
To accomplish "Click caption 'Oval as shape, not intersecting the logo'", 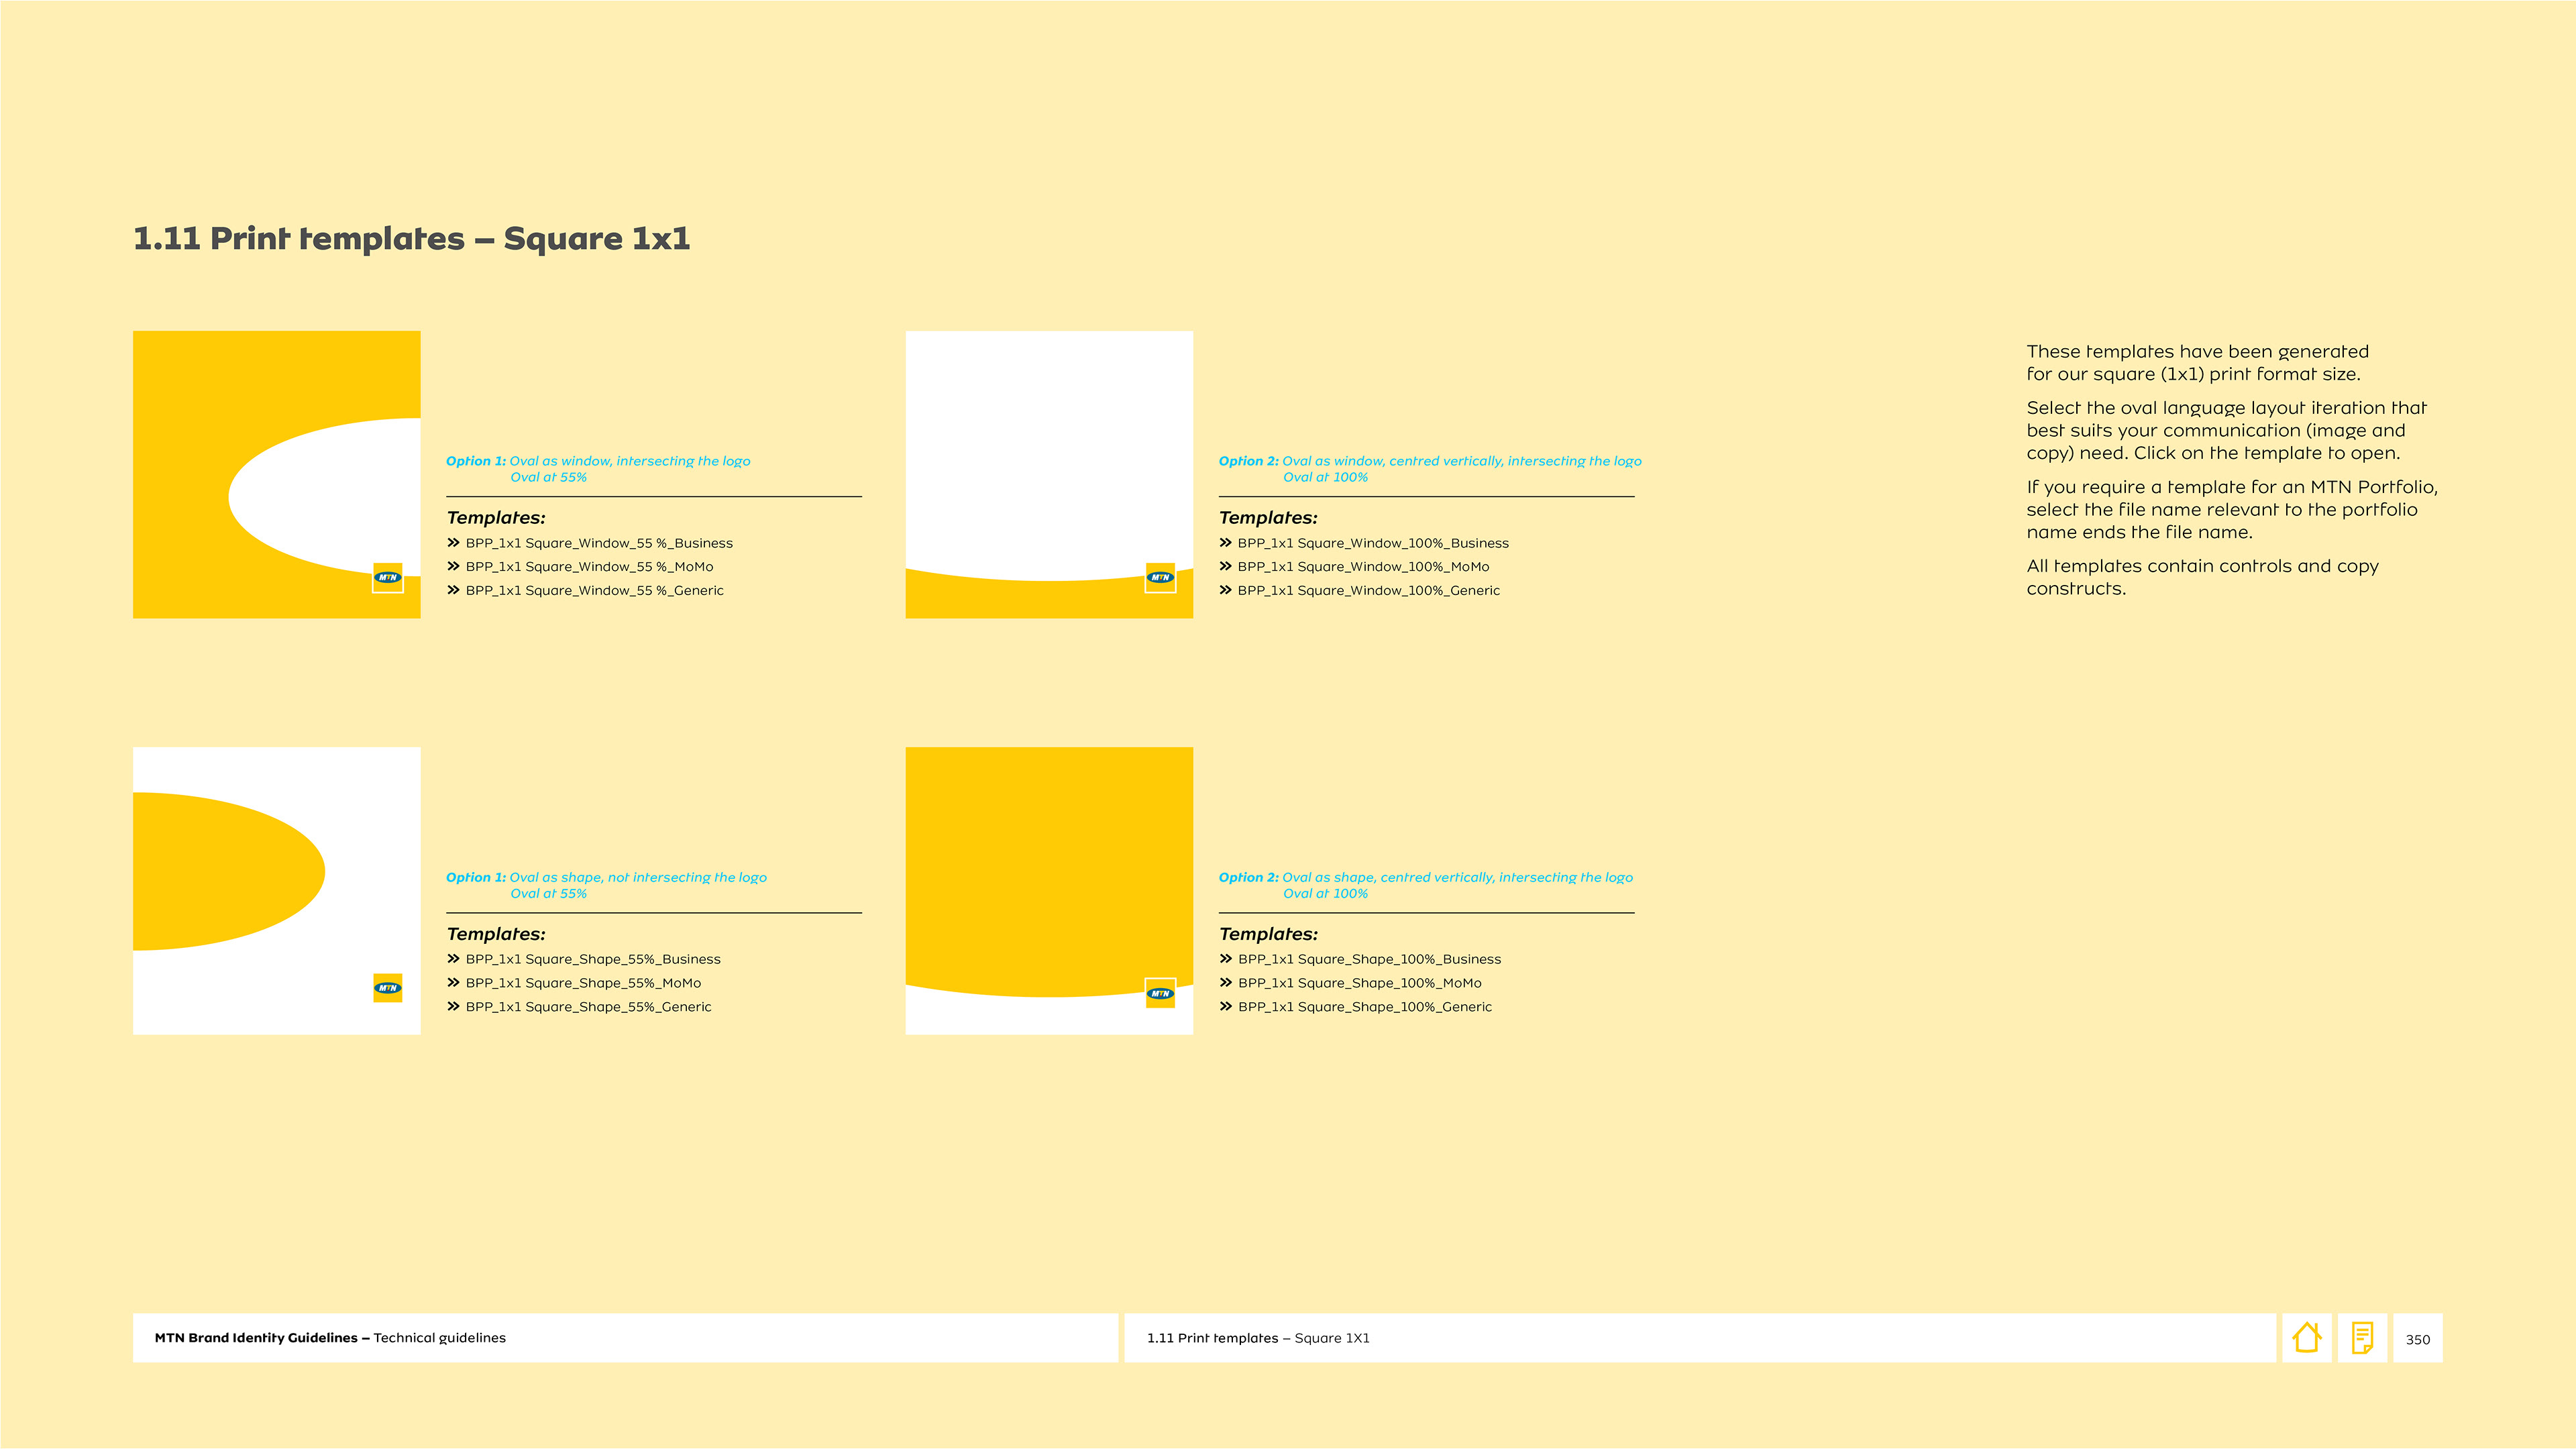I will (x=638, y=877).
